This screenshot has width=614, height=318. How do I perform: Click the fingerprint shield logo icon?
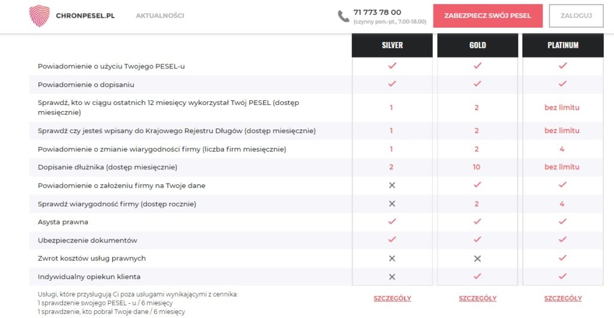[40, 16]
